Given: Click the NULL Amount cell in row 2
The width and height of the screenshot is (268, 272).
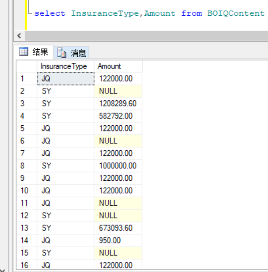Looking at the screenshot, I should point(108,91).
